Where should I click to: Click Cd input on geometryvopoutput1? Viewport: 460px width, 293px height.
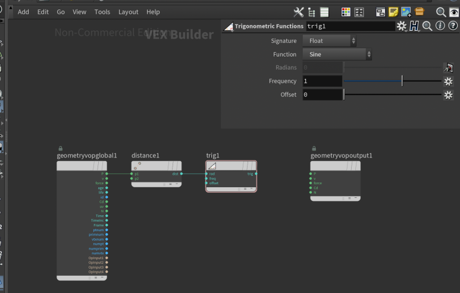point(311,188)
